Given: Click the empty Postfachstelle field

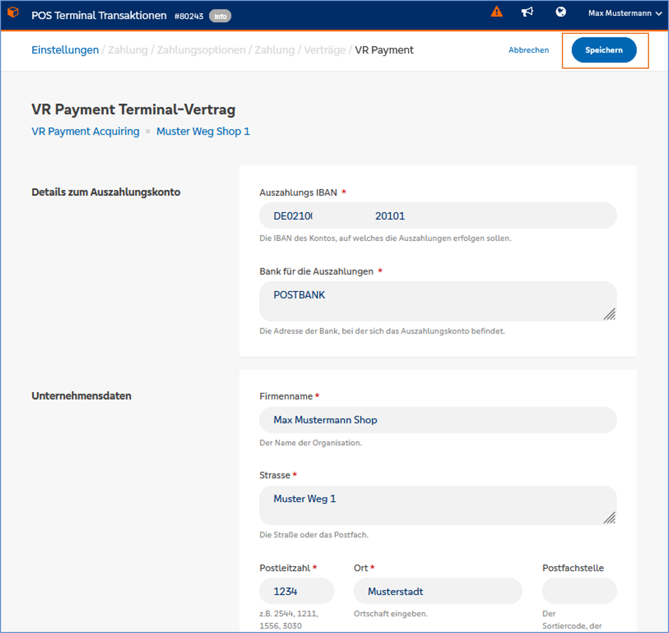Looking at the screenshot, I should (x=579, y=591).
